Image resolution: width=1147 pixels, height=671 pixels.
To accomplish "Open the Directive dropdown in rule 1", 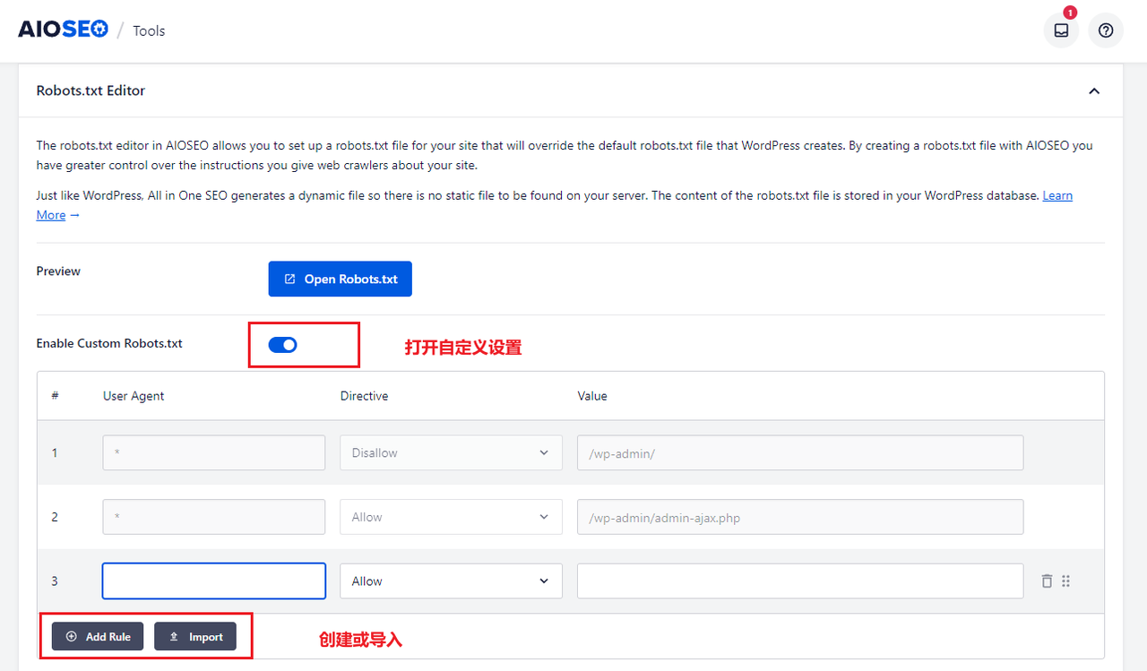I will pyautogui.click(x=451, y=453).
